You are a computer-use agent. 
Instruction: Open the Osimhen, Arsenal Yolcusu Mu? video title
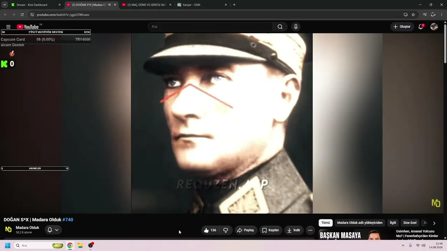(x=417, y=234)
